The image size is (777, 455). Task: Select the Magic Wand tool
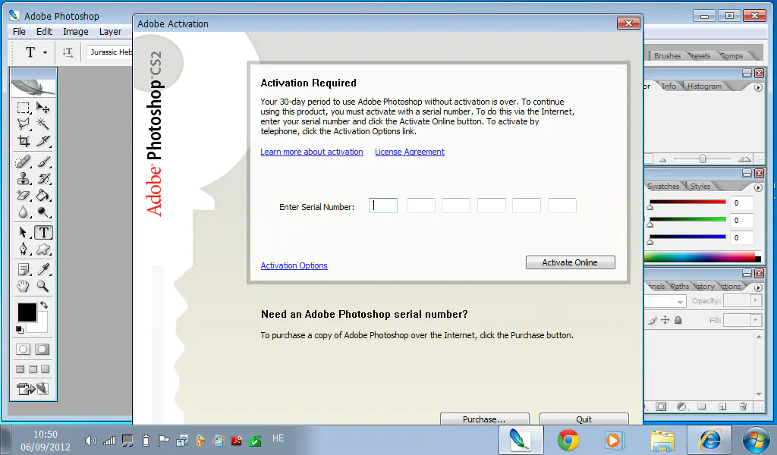tap(43, 124)
